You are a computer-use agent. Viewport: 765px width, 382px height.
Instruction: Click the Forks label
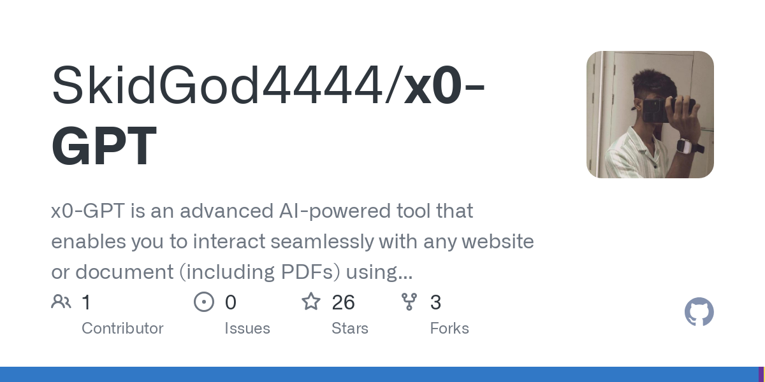point(449,329)
